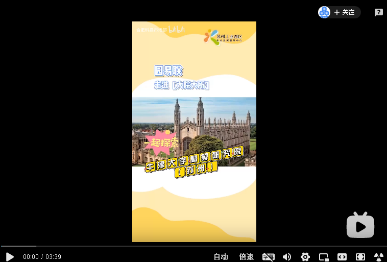
Task: Open the fullscreen mode
Action: [x=360, y=257]
